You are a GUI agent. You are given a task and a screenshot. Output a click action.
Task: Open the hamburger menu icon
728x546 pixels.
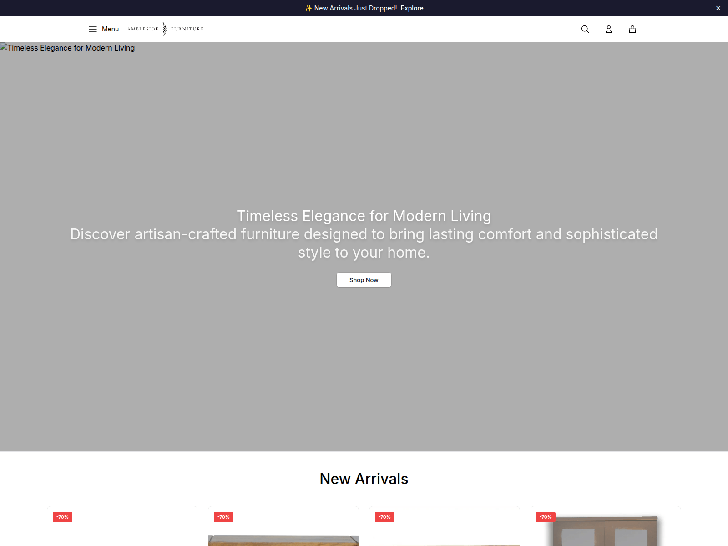click(x=93, y=29)
